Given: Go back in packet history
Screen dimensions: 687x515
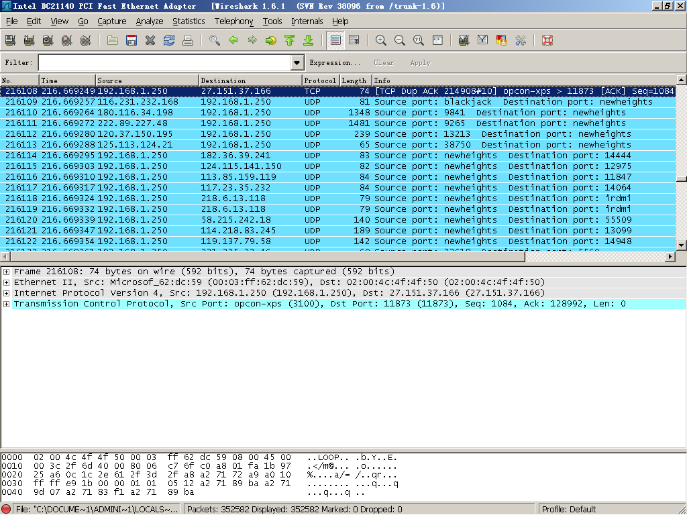Looking at the screenshot, I should pyautogui.click(x=233, y=40).
